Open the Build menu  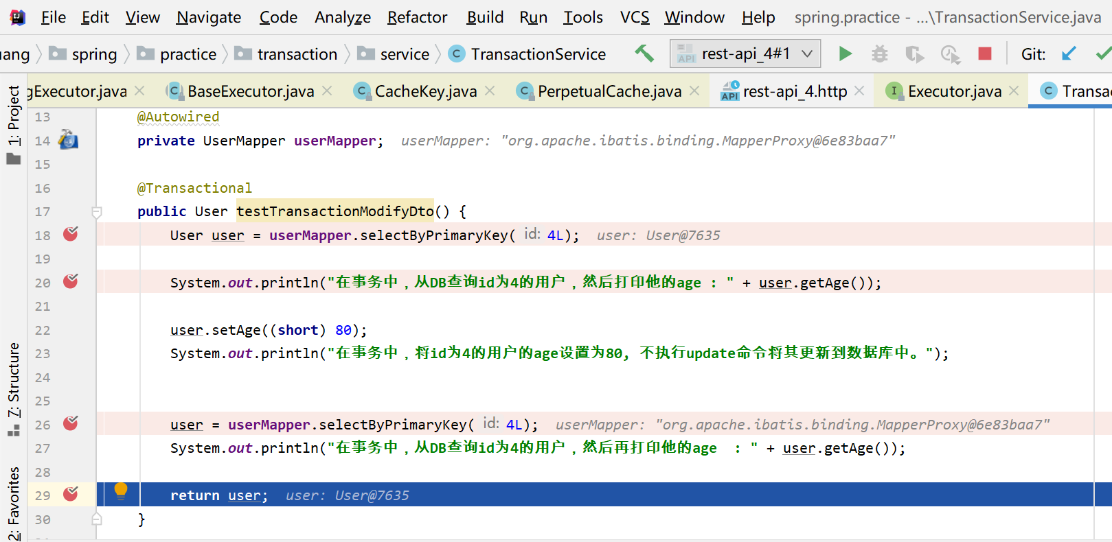485,17
